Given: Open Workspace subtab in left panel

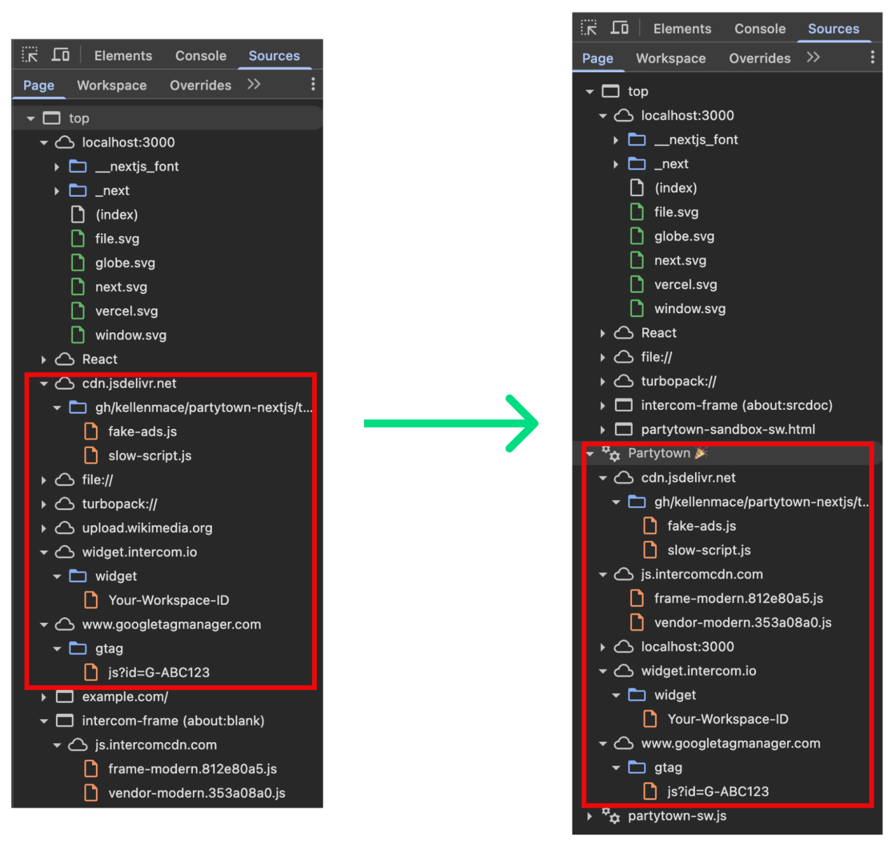Looking at the screenshot, I should 112,85.
